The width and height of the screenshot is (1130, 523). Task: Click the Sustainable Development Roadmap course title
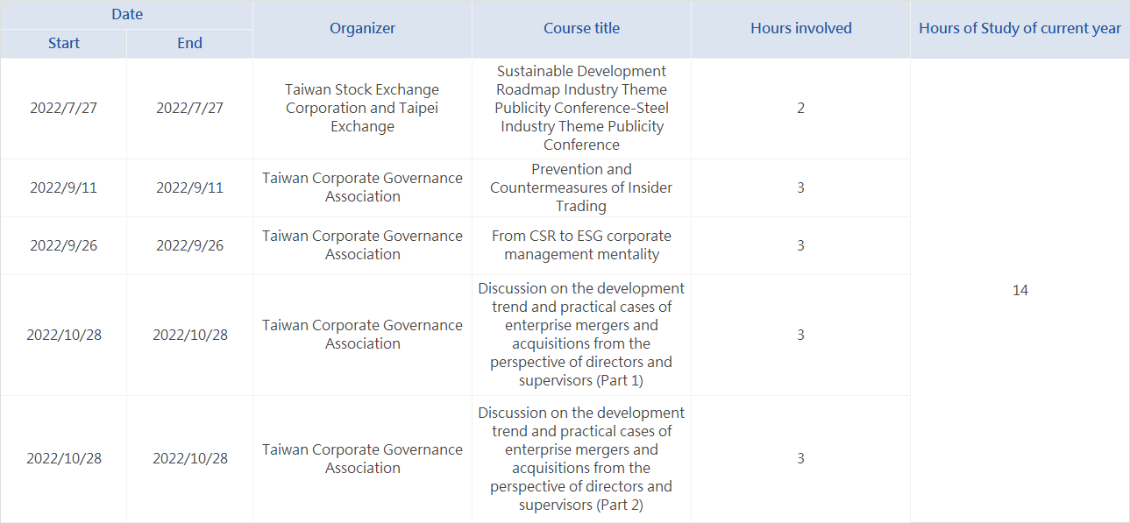pos(581,109)
